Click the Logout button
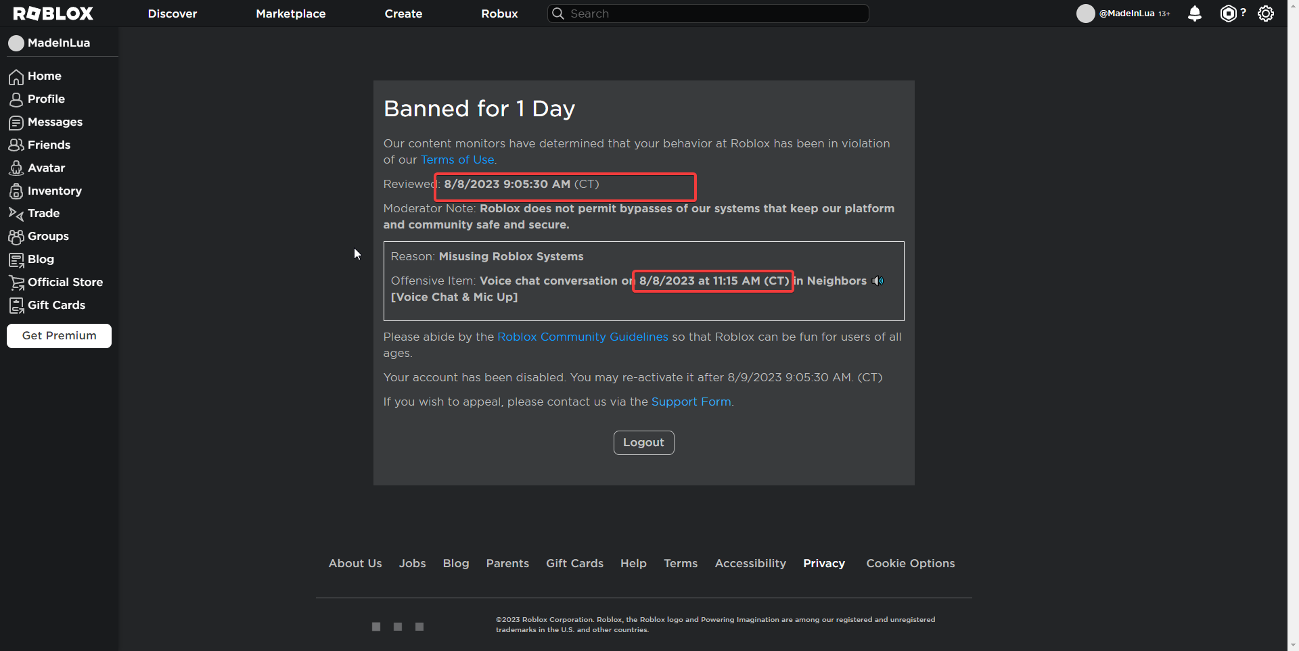 click(643, 442)
